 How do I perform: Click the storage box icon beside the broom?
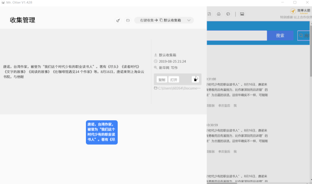click(x=128, y=20)
